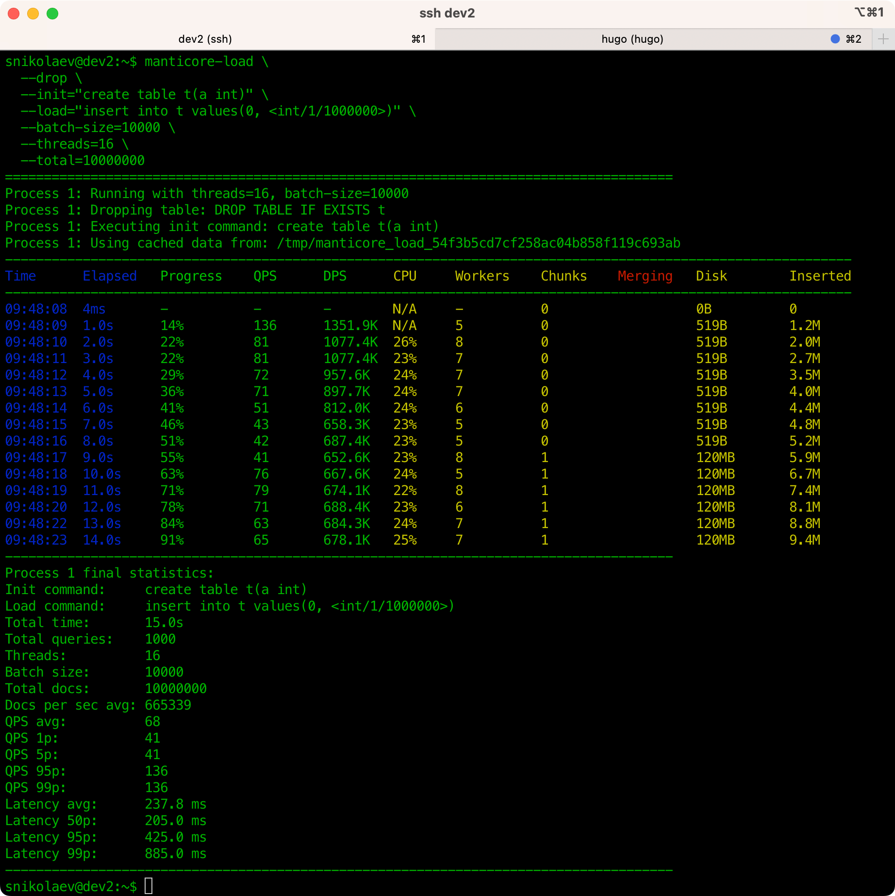The image size is (895, 896).
Task: Click the blue activity dot on hugo tab
Action: tap(835, 39)
